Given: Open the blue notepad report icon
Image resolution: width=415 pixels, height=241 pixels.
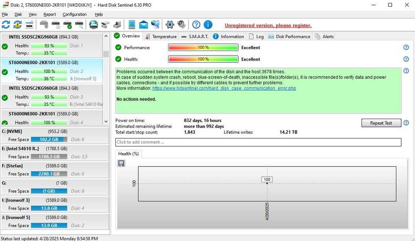Looking at the screenshot, I should pos(132,24).
